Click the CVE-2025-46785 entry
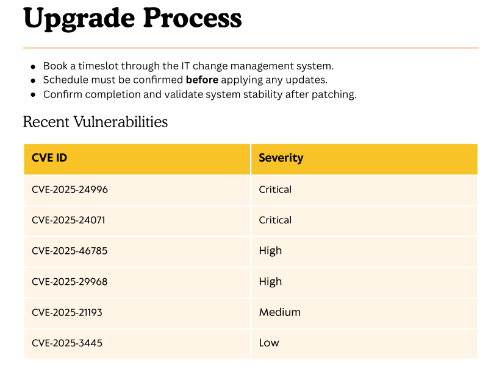 coord(70,251)
